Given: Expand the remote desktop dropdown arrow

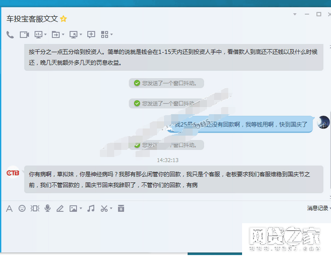Looking at the screenshot, I should [x=81, y=34].
